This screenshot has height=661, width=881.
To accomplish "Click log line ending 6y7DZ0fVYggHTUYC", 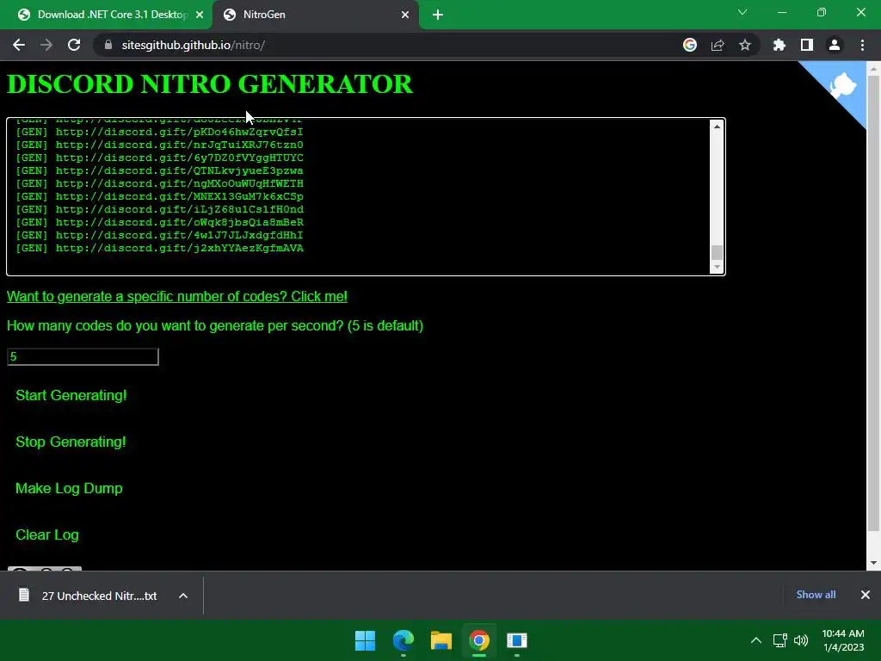I will tap(159, 158).
